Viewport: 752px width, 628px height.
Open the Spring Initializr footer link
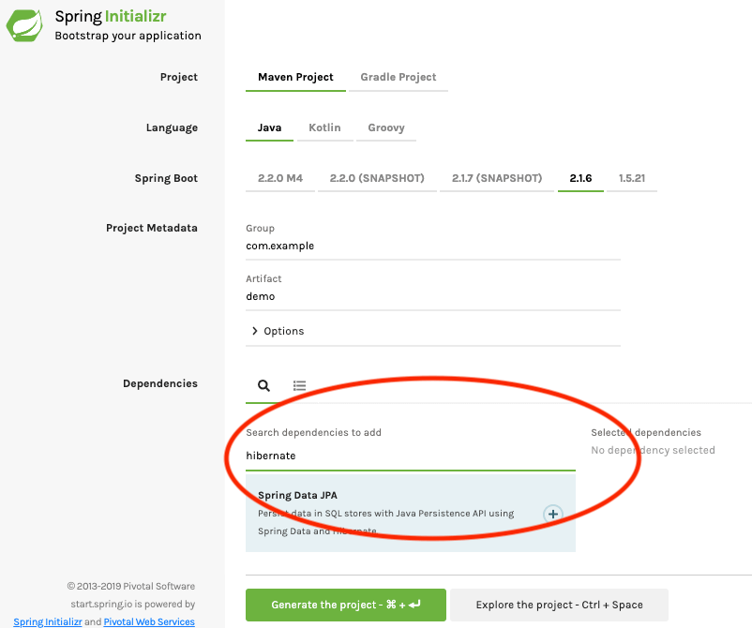tap(48, 621)
